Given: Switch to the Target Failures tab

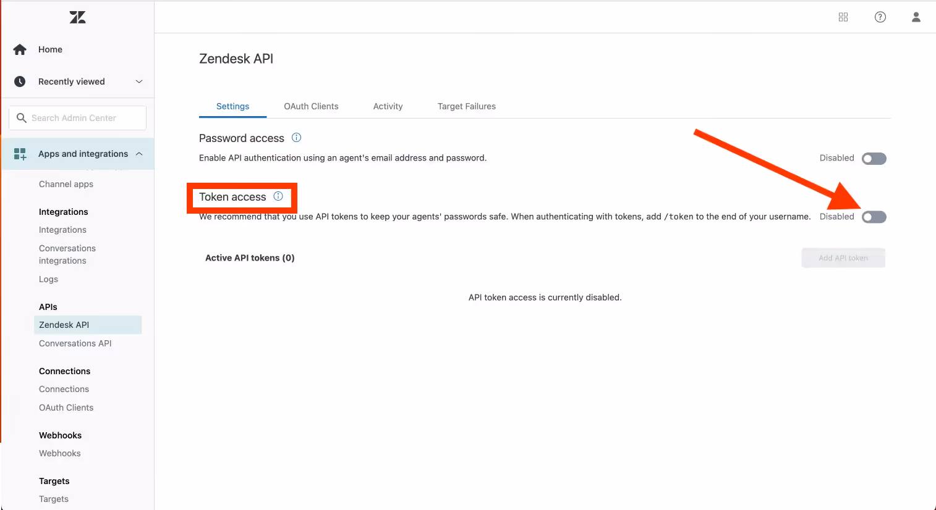Looking at the screenshot, I should (x=467, y=106).
